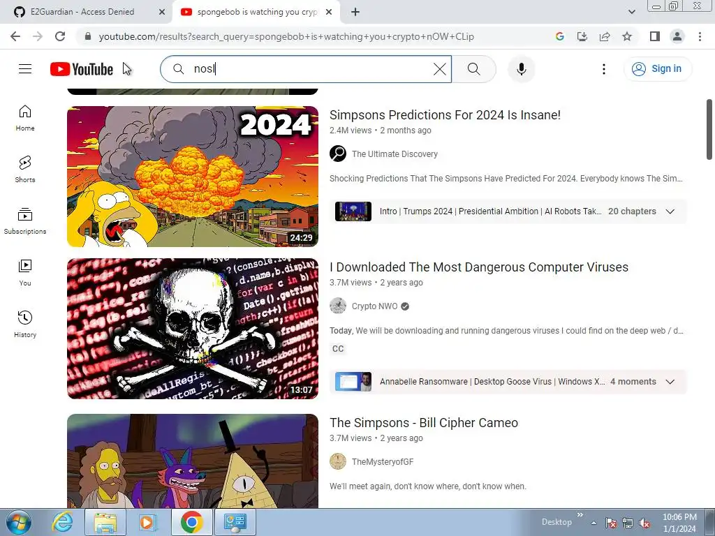Expand the Desktop toolbar chevron

click(x=580, y=515)
